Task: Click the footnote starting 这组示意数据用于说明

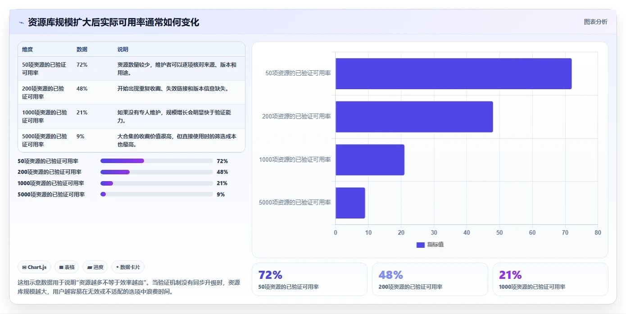Action: pos(129,287)
